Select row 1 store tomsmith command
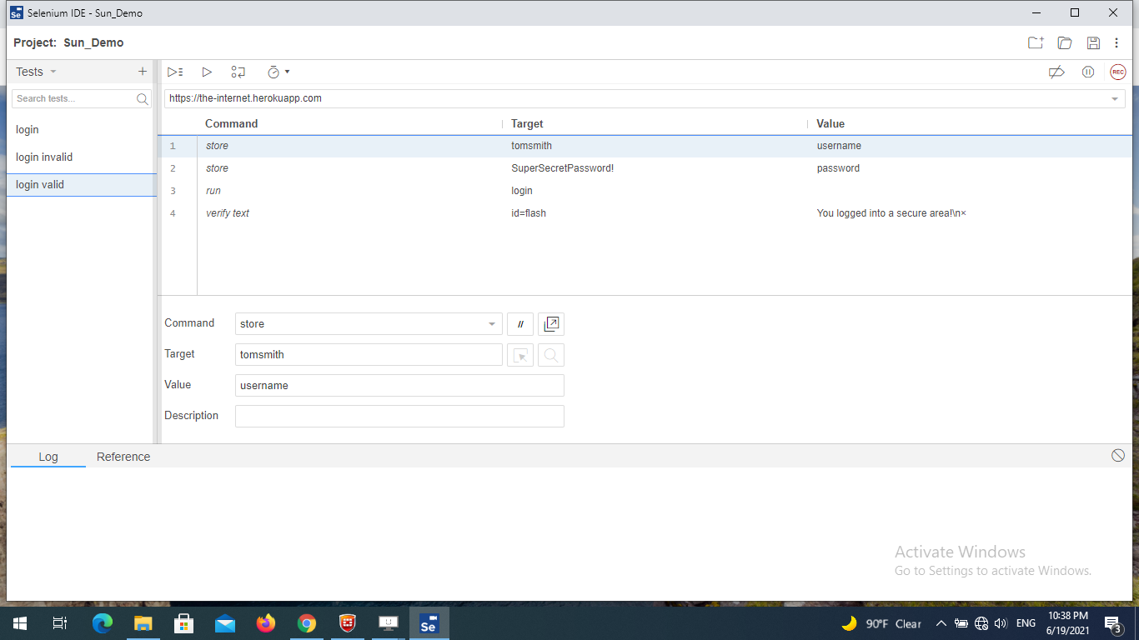 645,146
